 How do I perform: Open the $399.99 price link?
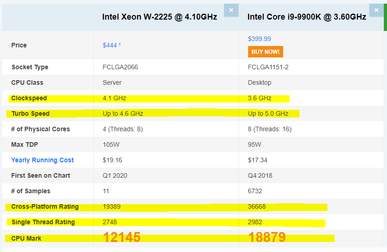pyautogui.click(x=260, y=39)
